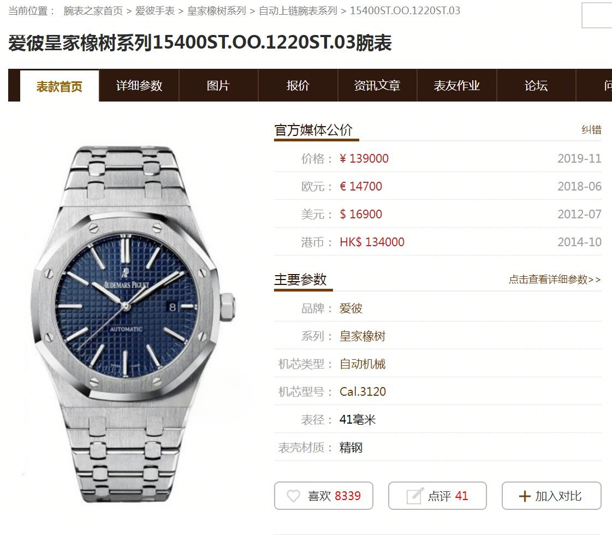The image size is (612, 535).
Task: Click the 爱彼 brand value link
Action: (350, 308)
